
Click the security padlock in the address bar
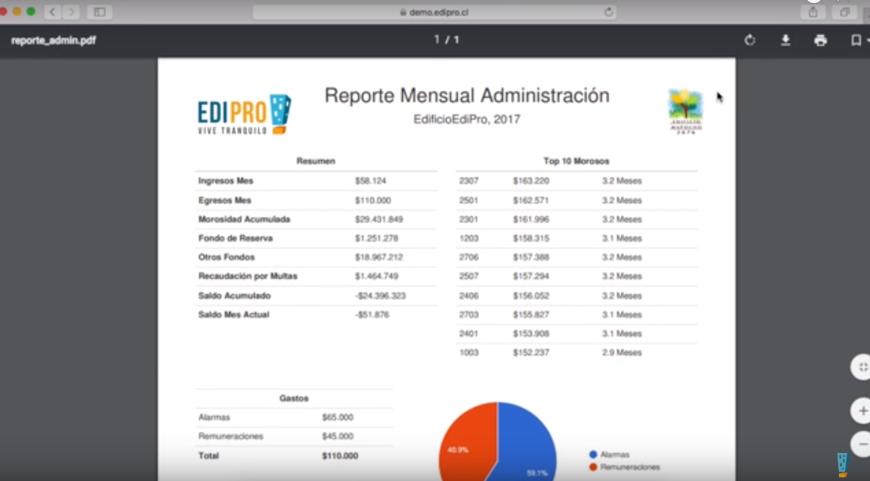coord(403,12)
